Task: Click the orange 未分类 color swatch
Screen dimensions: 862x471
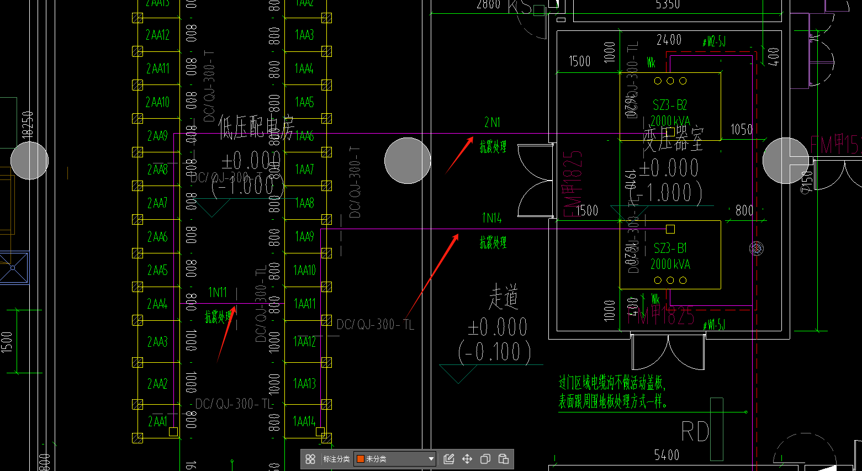Action: [361, 459]
